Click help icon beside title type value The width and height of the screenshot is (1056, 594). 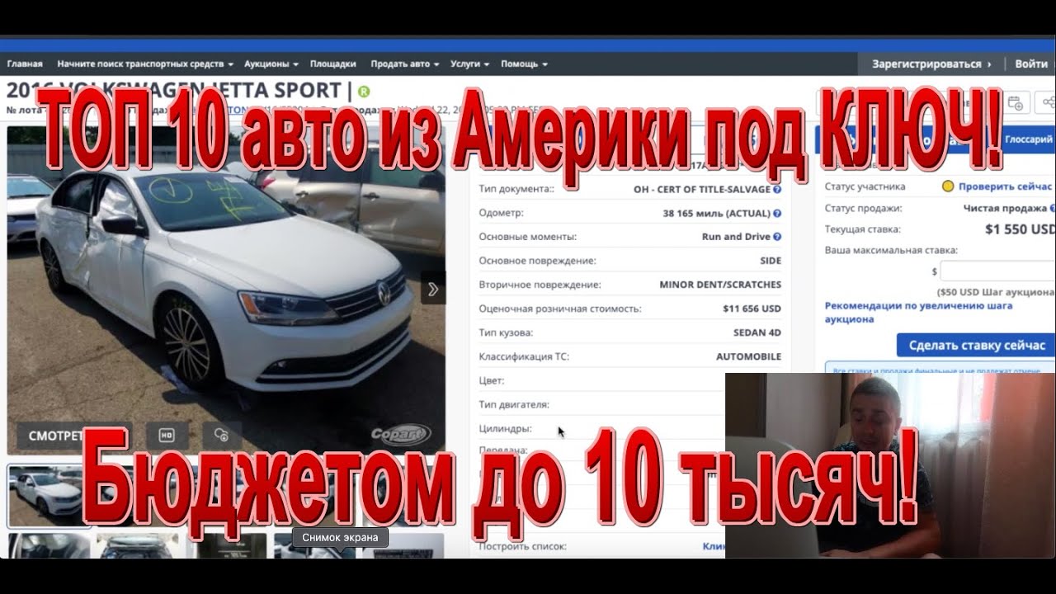777,189
